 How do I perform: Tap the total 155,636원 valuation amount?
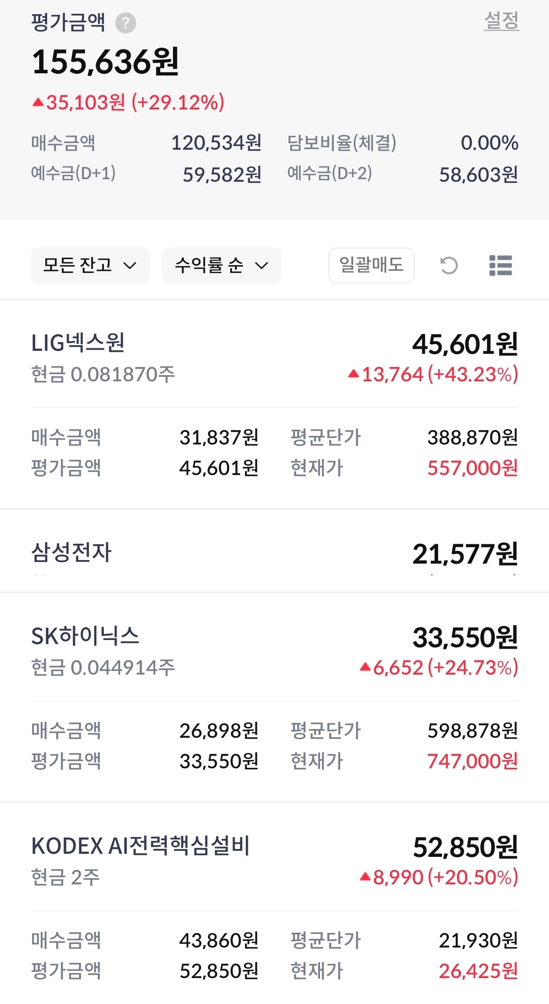105,62
